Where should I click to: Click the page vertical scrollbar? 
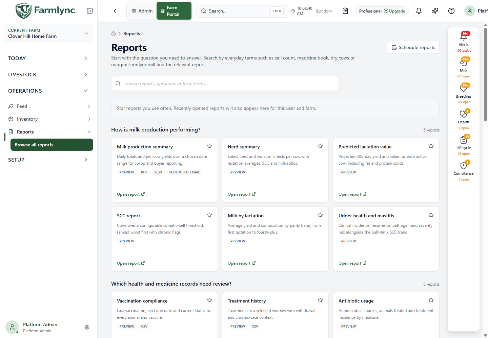tap(486, 74)
